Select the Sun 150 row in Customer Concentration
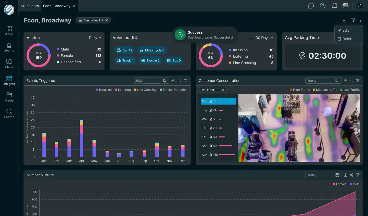The image size is (368, 216). point(218,155)
